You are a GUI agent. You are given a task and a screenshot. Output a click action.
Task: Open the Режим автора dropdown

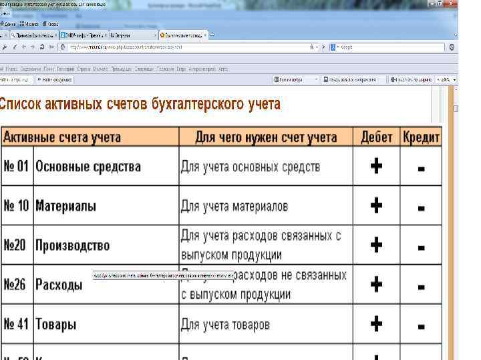click(x=296, y=79)
